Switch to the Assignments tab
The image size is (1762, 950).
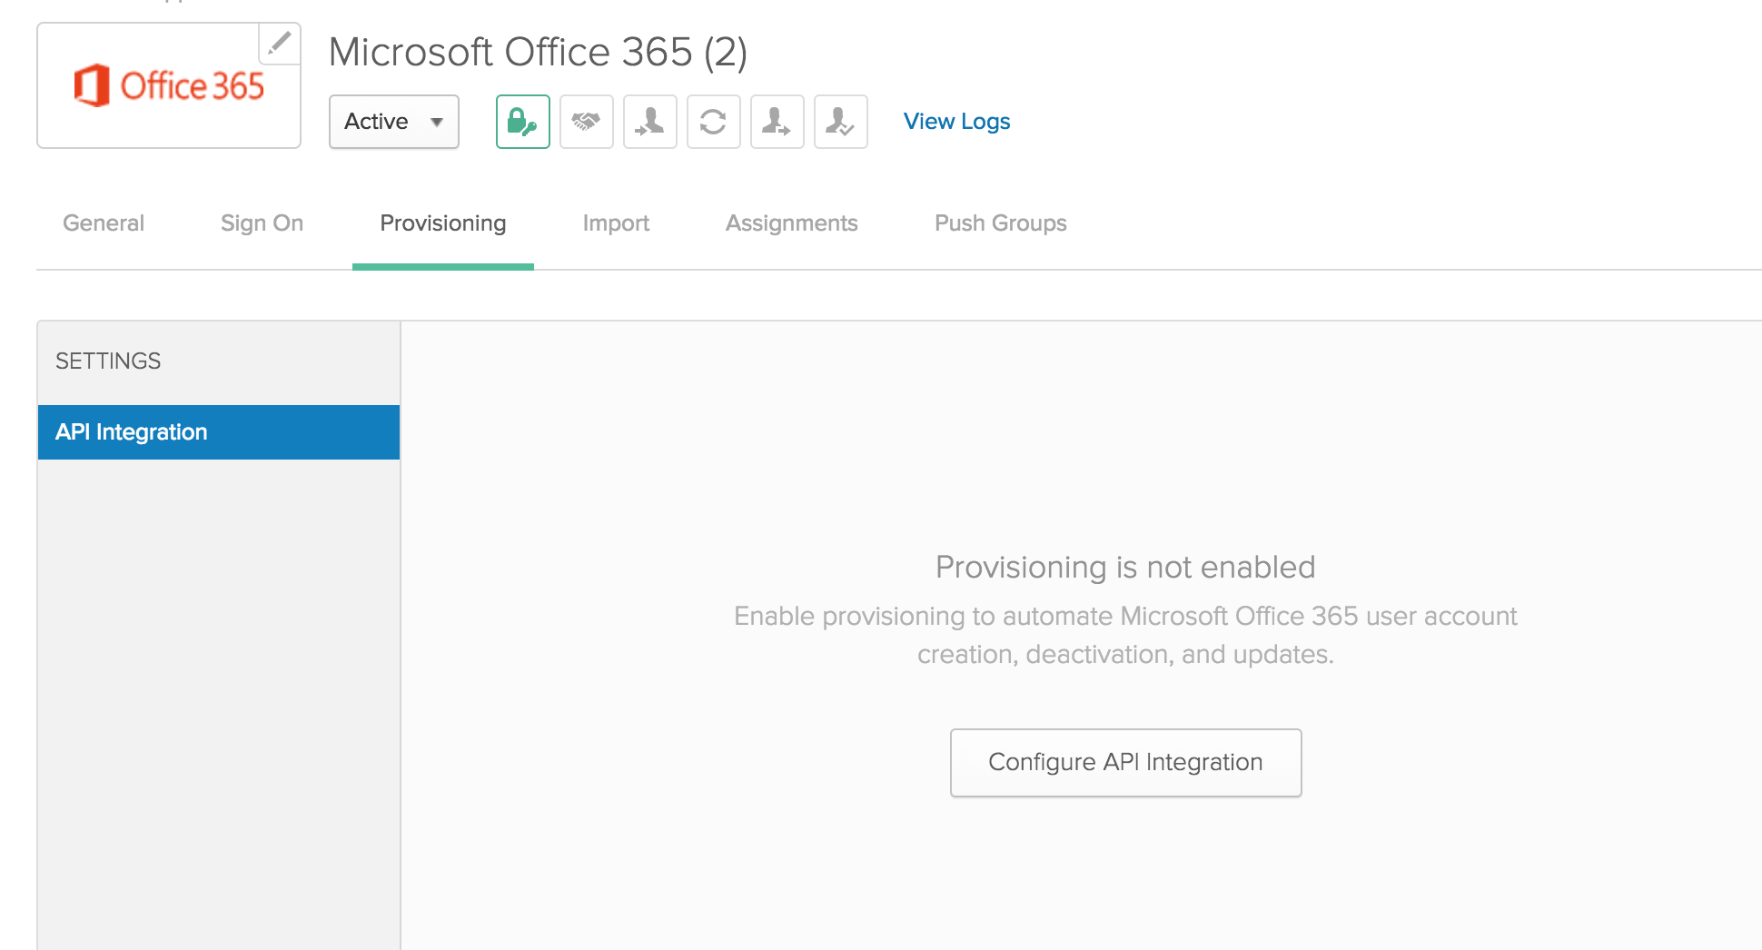(791, 223)
